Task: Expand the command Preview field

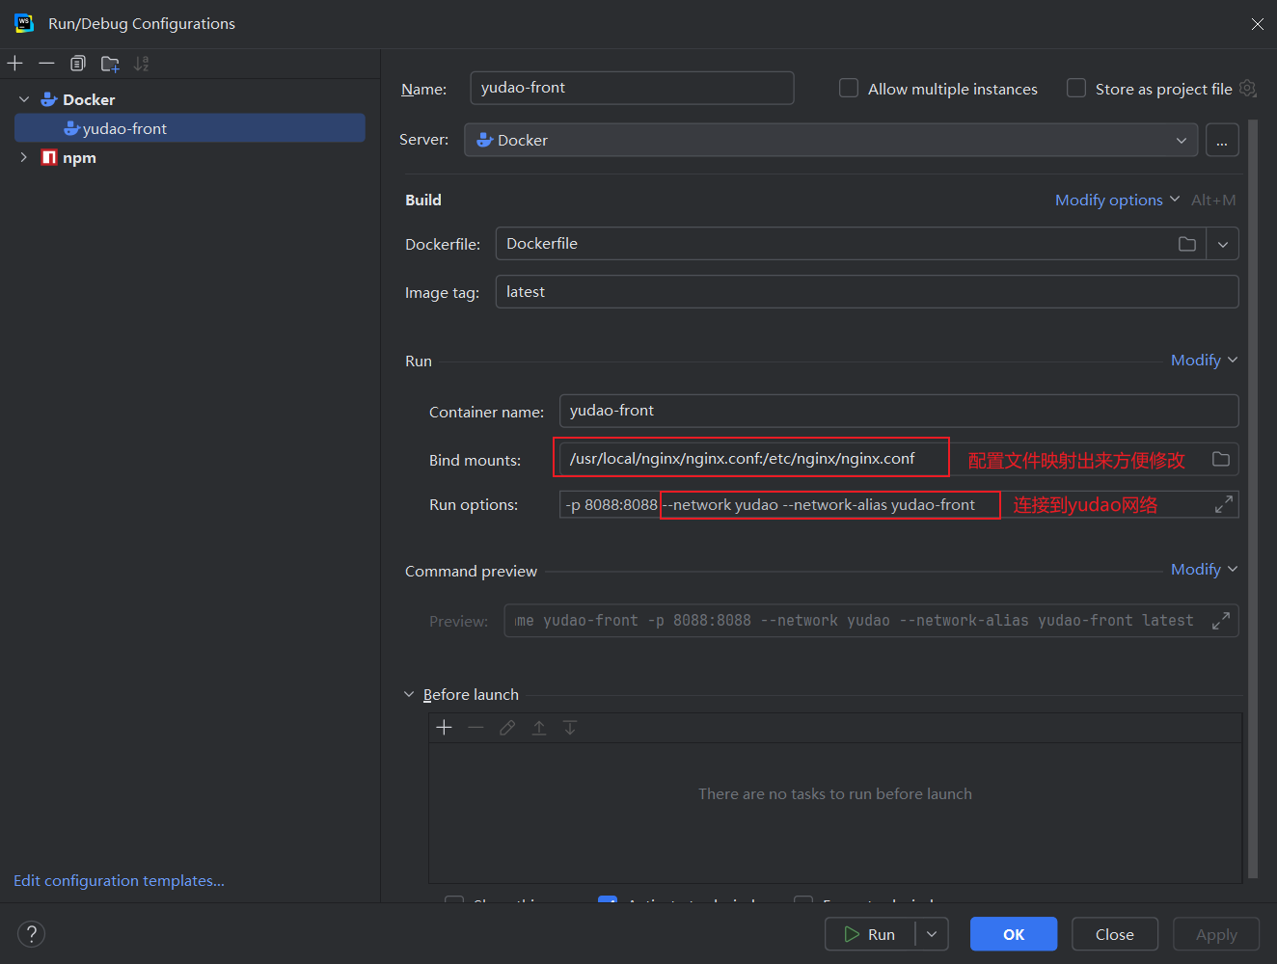Action: [1220, 621]
